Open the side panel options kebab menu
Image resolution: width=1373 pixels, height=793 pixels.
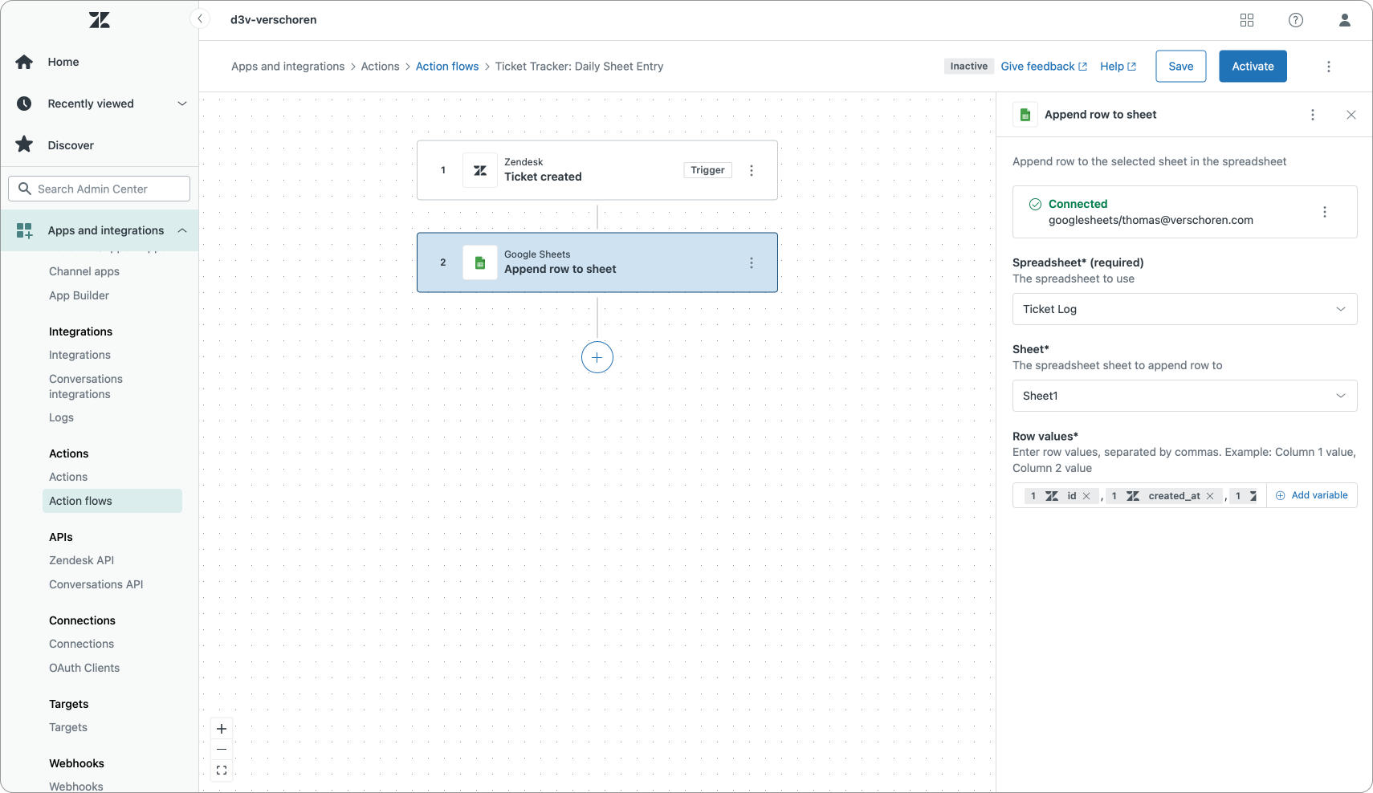pyautogui.click(x=1313, y=115)
